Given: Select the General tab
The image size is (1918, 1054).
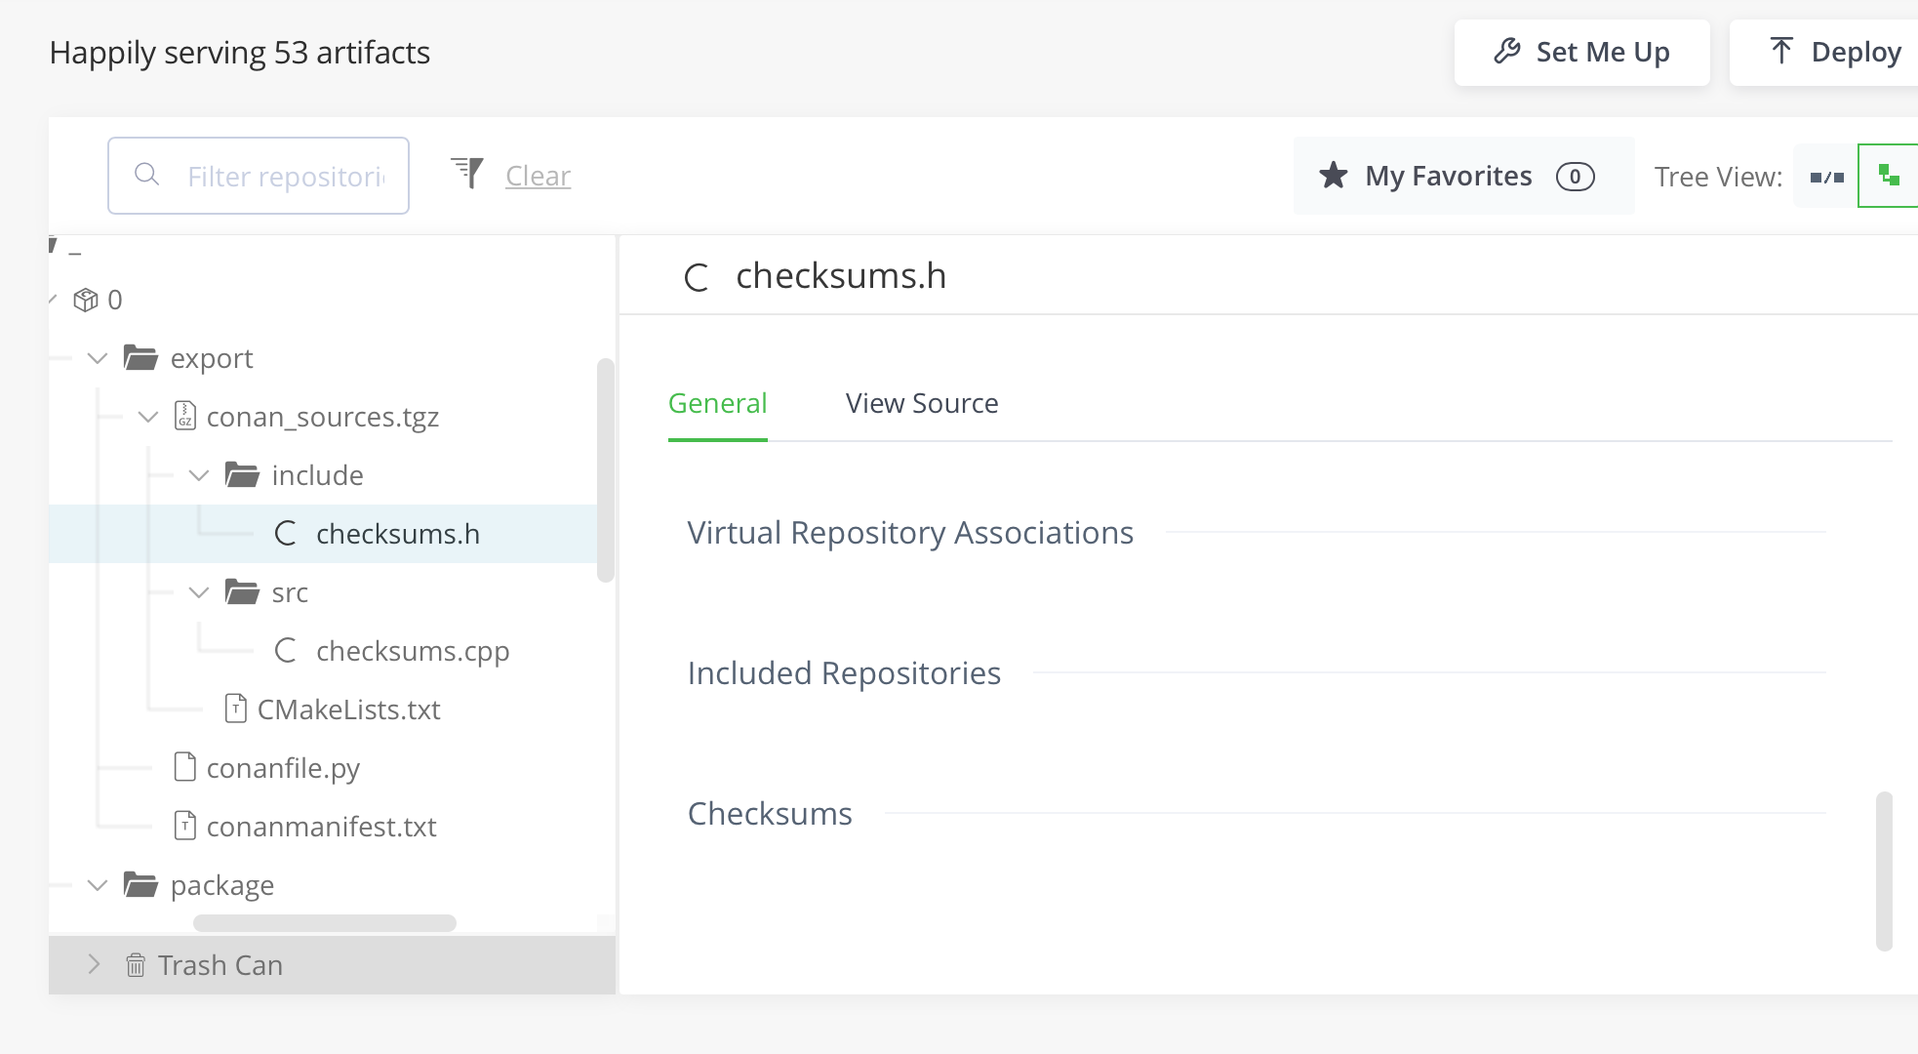Looking at the screenshot, I should [717, 403].
